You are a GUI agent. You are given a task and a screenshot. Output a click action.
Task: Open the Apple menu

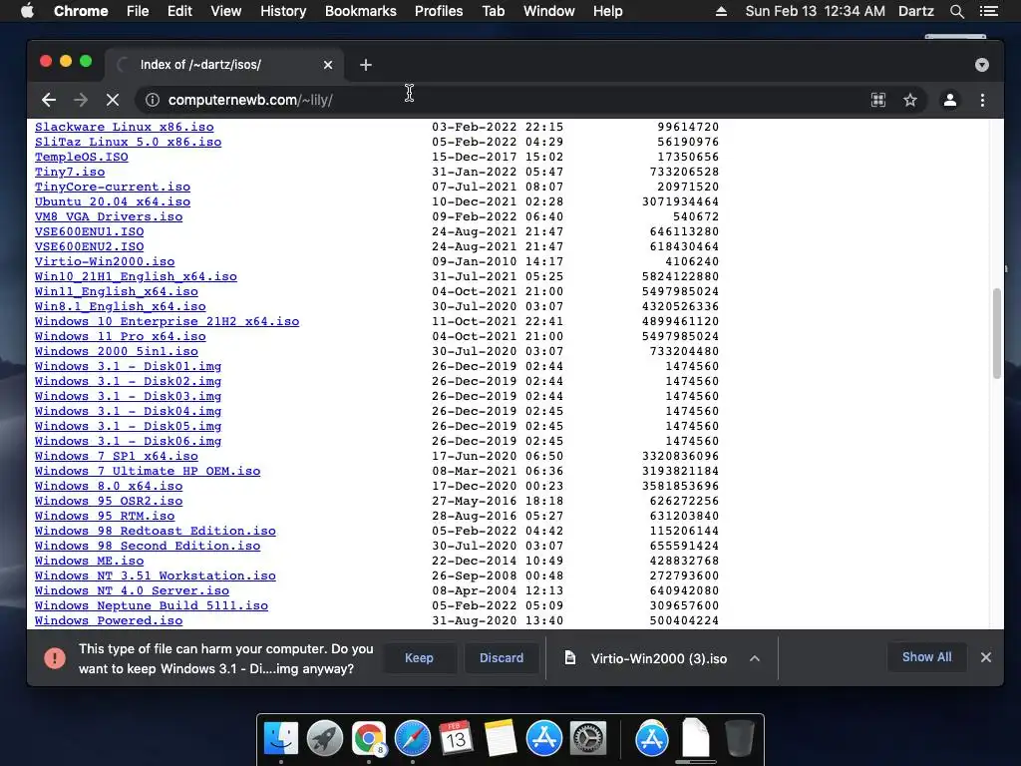27,11
